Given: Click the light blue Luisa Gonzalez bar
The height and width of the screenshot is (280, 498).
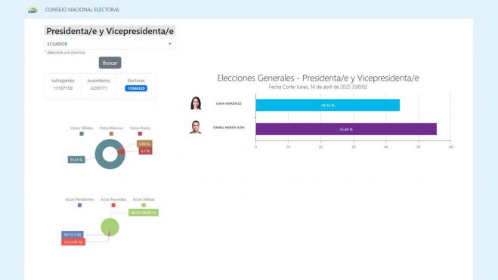Looking at the screenshot, I should [327, 105].
